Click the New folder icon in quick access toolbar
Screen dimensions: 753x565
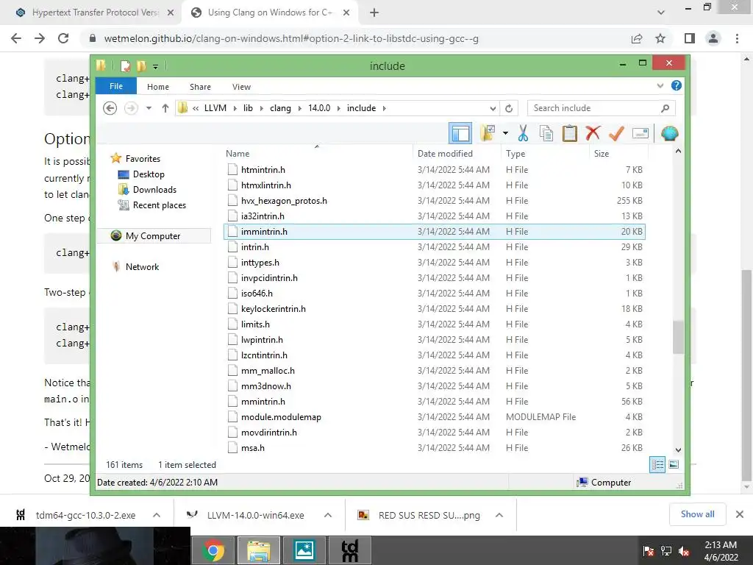[x=141, y=65]
